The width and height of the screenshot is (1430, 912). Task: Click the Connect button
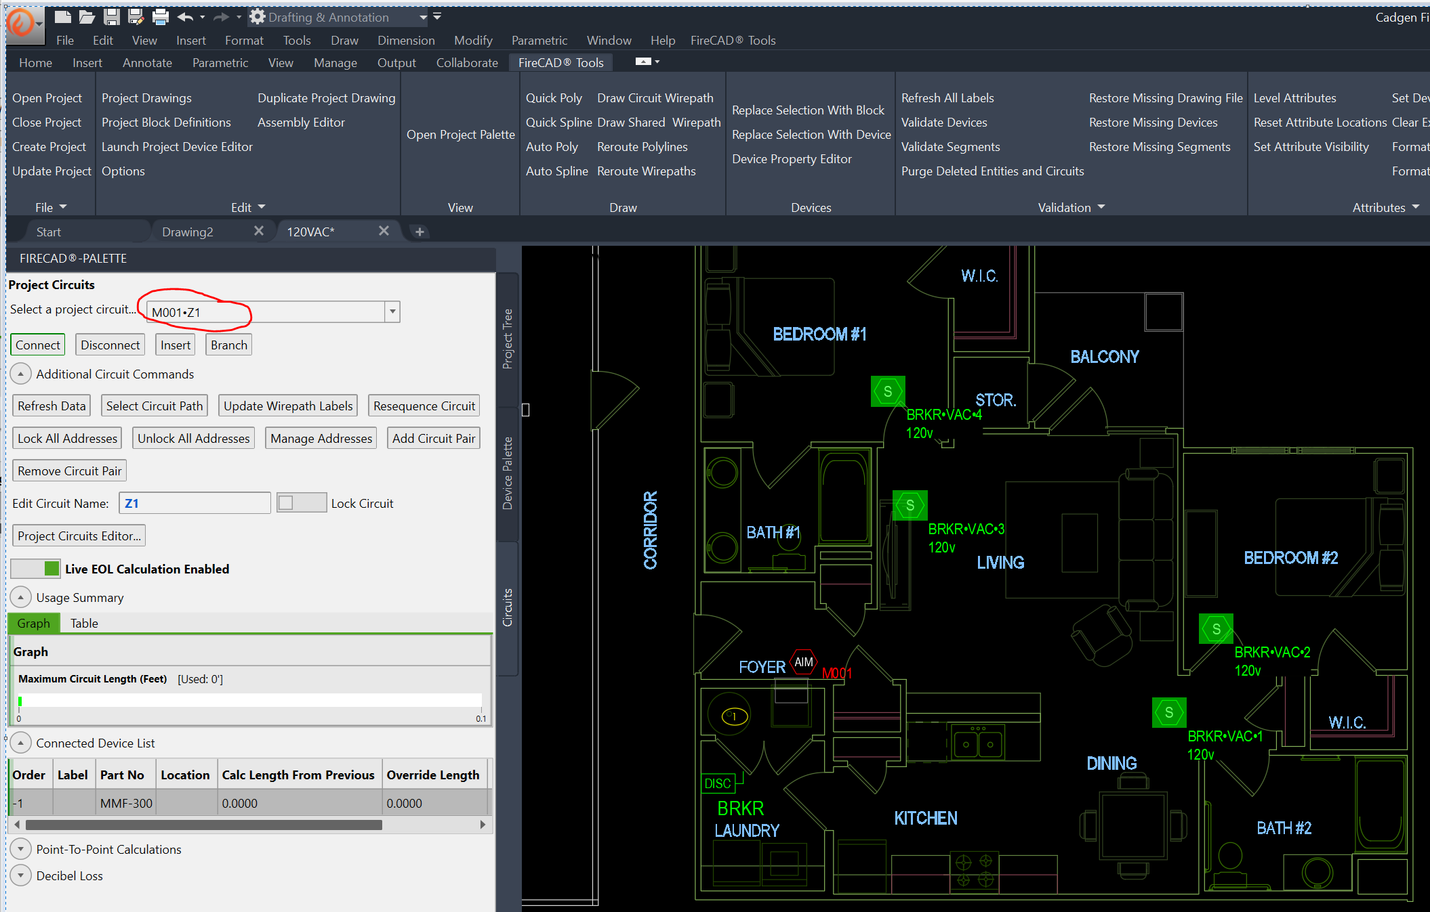(38, 345)
